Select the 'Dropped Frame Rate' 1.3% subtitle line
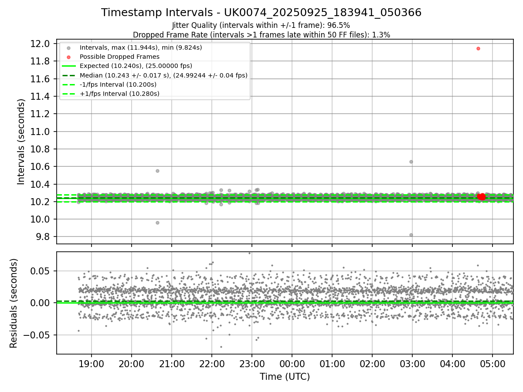 [x=261, y=34]
